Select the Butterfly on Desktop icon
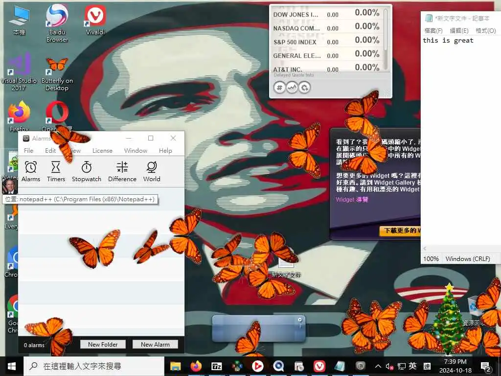501x376 pixels. pos(57,73)
